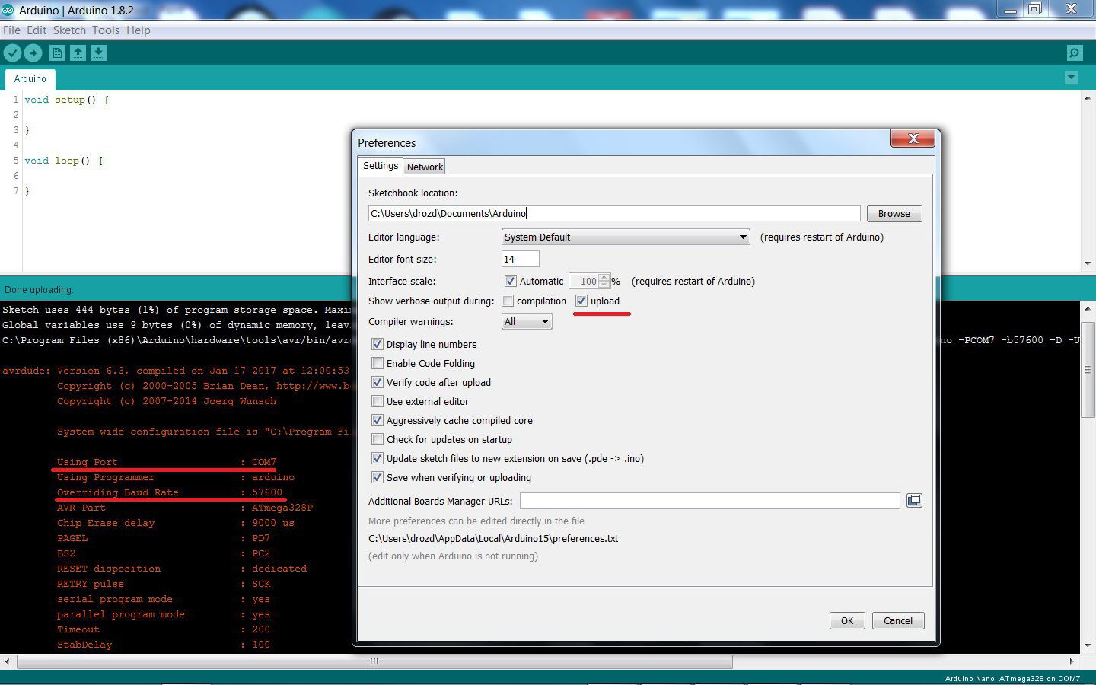Toggle Verify code after upload checkbox
The image size is (1096, 685).
(x=377, y=382)
